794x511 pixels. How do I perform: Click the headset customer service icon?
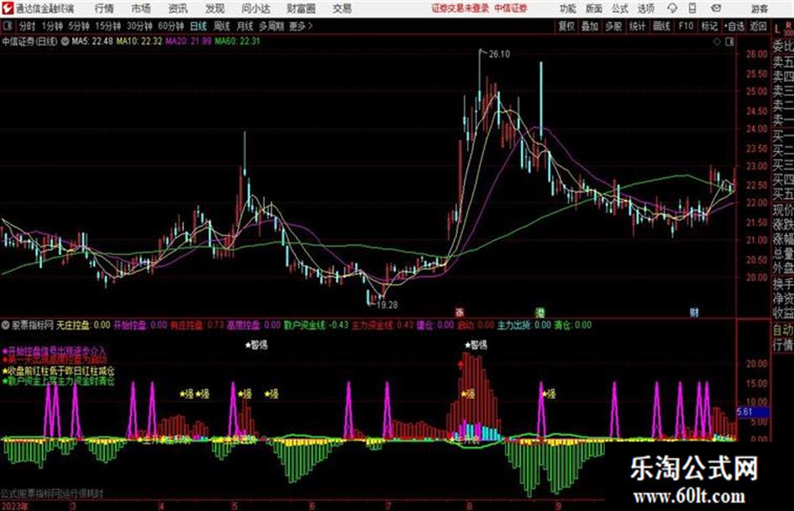click(x=672, y=8)
